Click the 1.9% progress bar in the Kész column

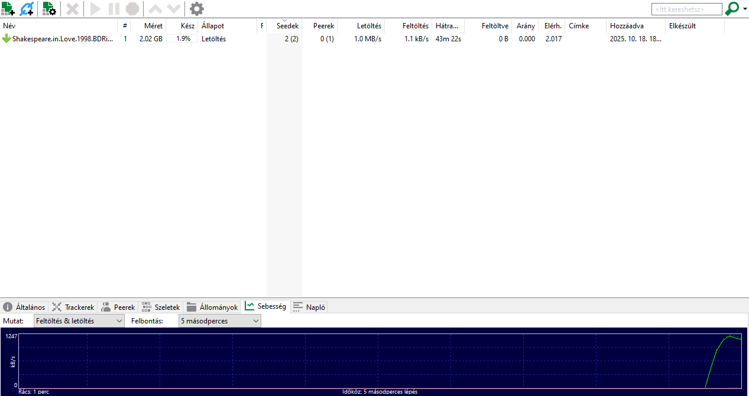pyautogui.click(x=182, y=39)
